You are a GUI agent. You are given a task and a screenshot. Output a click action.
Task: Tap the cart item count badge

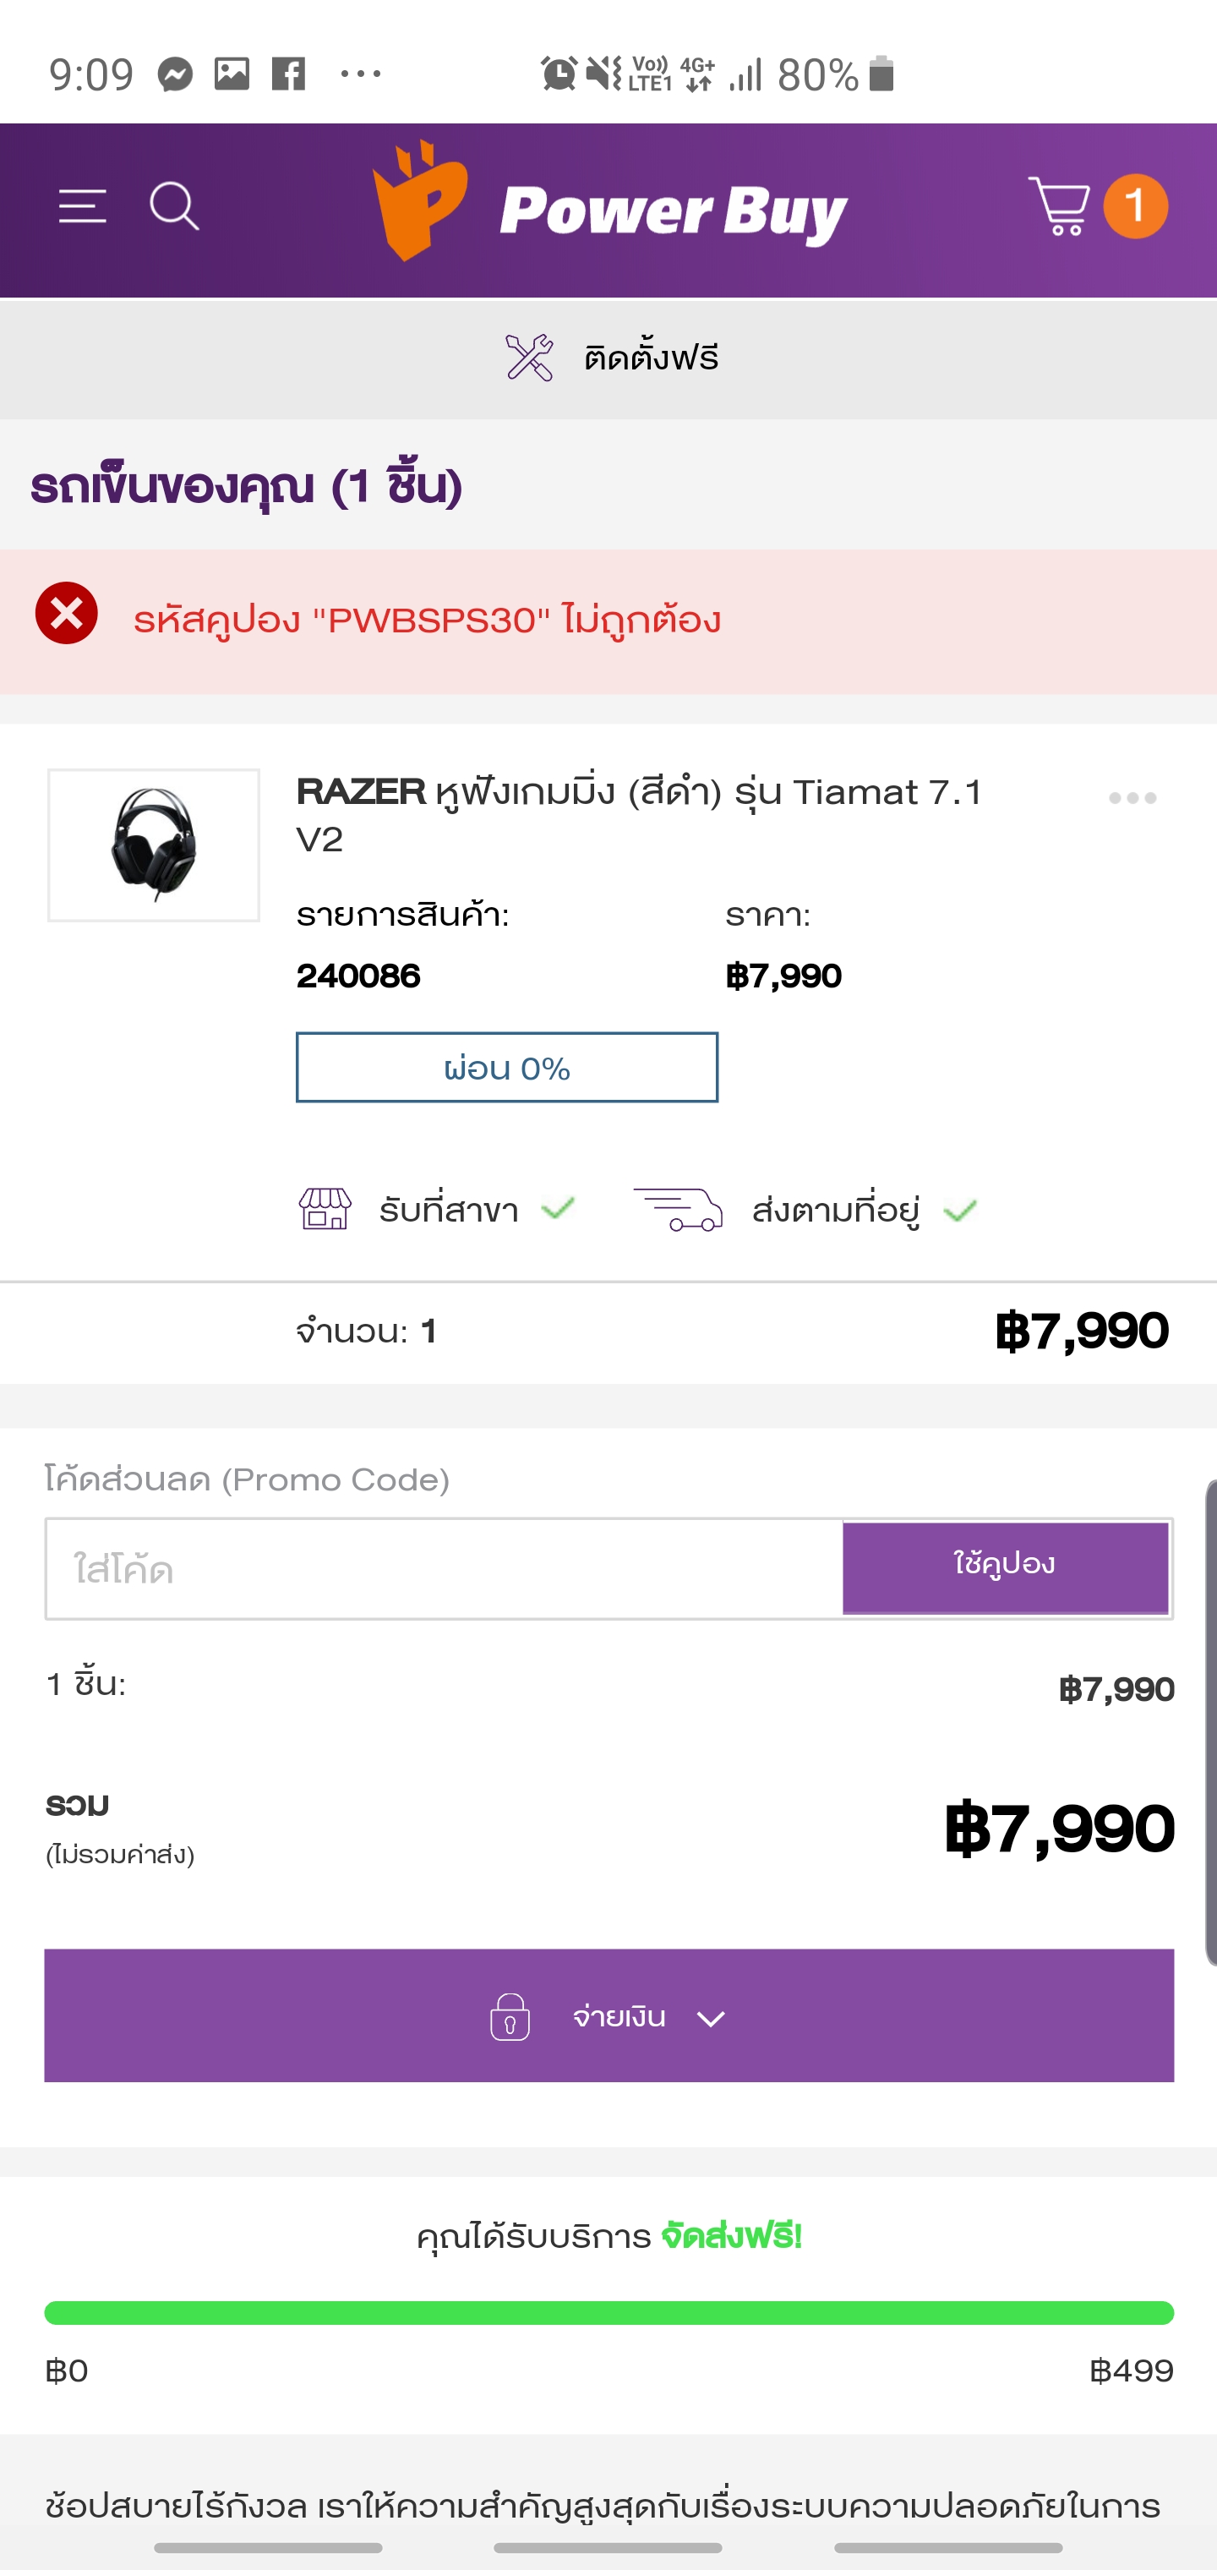pyautogui.click(x=1135, y=206)
